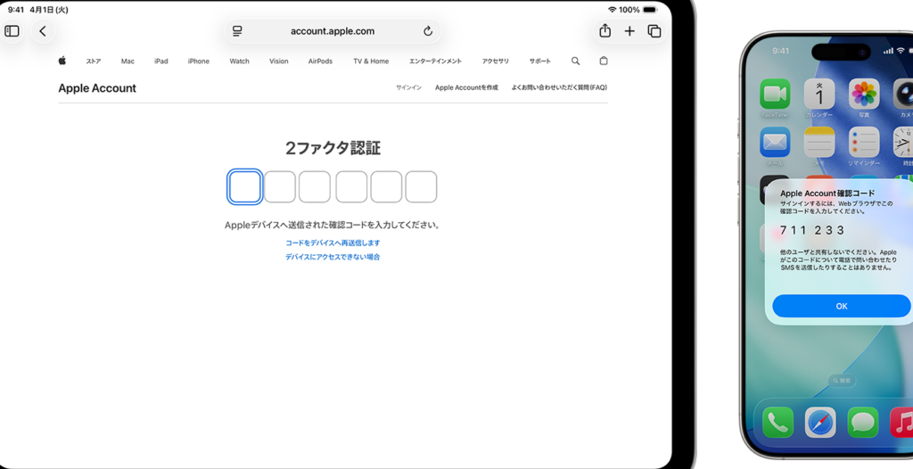Open the tab overview icon in Safari

tap(654, 31)
